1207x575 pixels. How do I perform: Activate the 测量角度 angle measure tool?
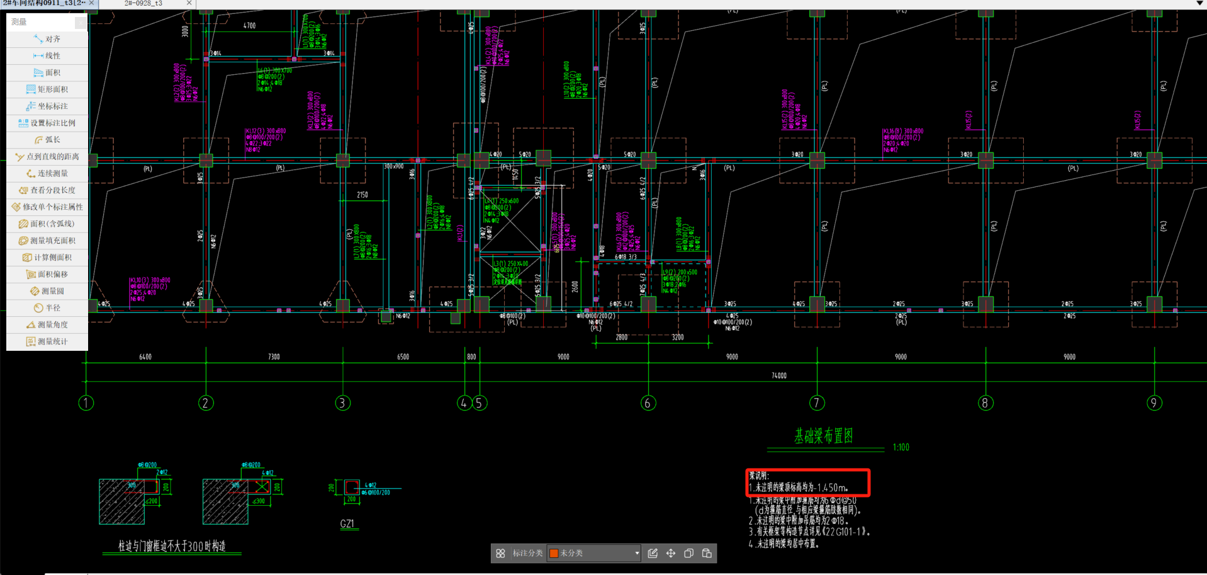click(47, 324)
